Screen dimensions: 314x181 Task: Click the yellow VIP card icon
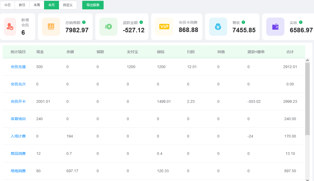[x=164, y=27]
